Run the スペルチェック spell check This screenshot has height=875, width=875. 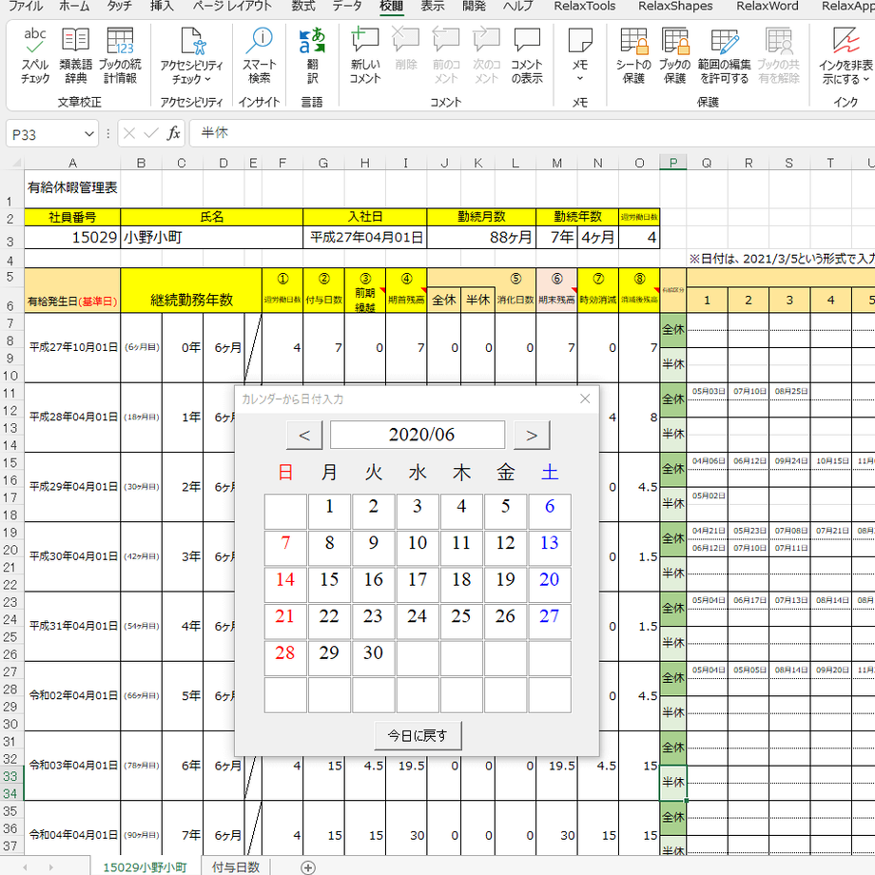34,56
